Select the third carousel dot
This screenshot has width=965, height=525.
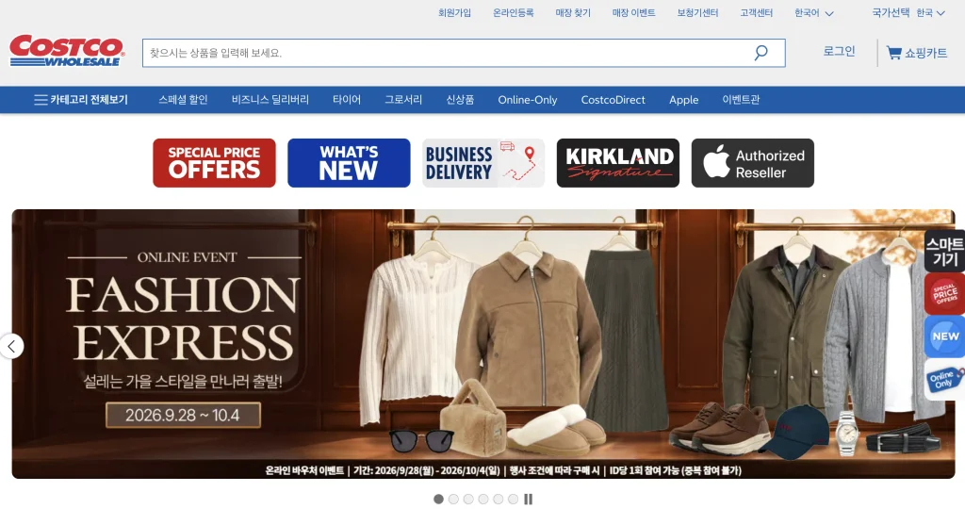468,500
